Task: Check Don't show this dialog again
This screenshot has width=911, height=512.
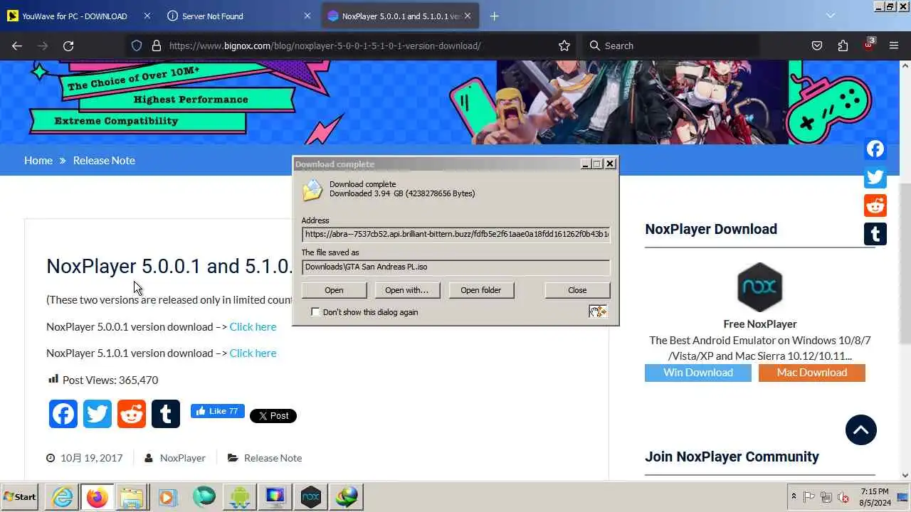Action: tap(315, 312)
